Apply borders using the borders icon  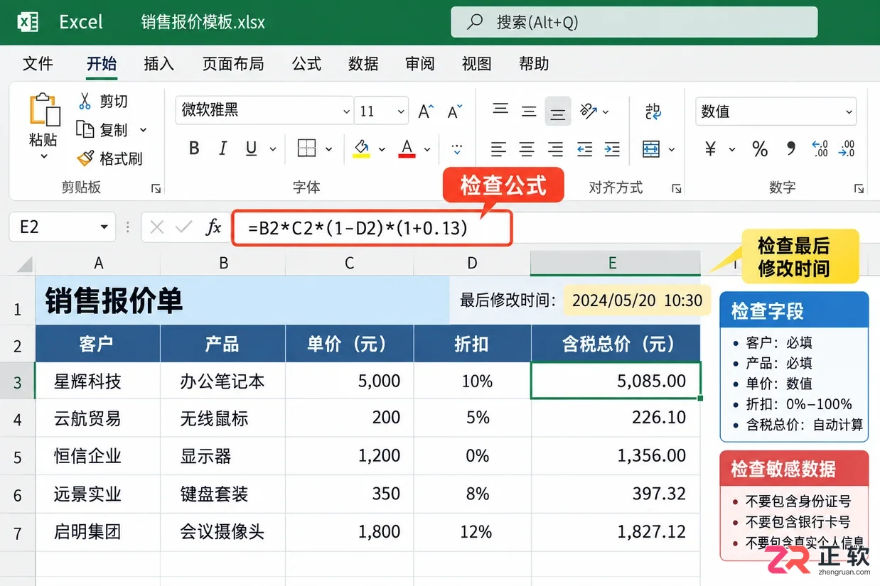coord(306,148)
